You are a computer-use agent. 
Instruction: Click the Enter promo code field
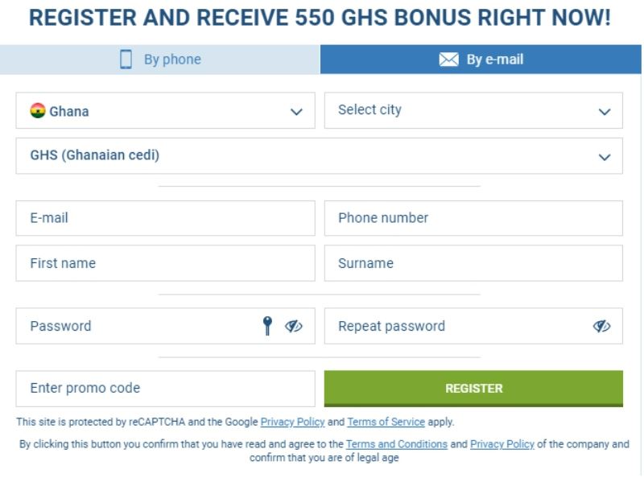(165, 389)
